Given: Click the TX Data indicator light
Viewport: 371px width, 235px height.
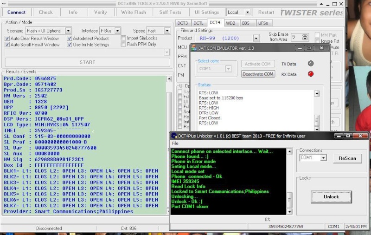Looking at the screenshot, I should 310,64.
